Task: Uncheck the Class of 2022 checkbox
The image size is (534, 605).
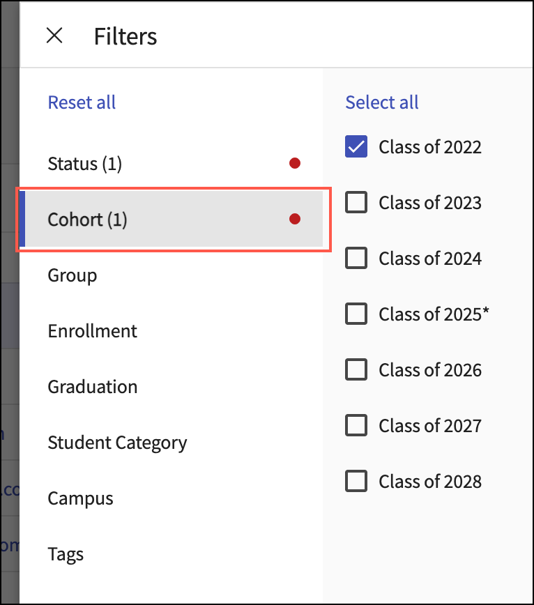Action: (356, 147)
